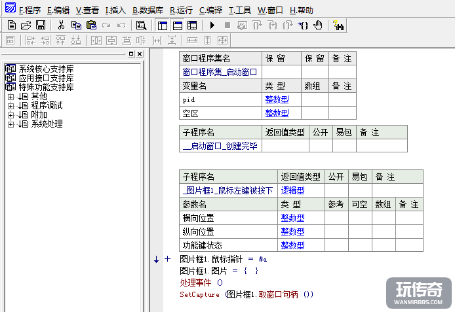Stop the running program
This screenshot has width=455, height=312.
[x=227, y=26]
